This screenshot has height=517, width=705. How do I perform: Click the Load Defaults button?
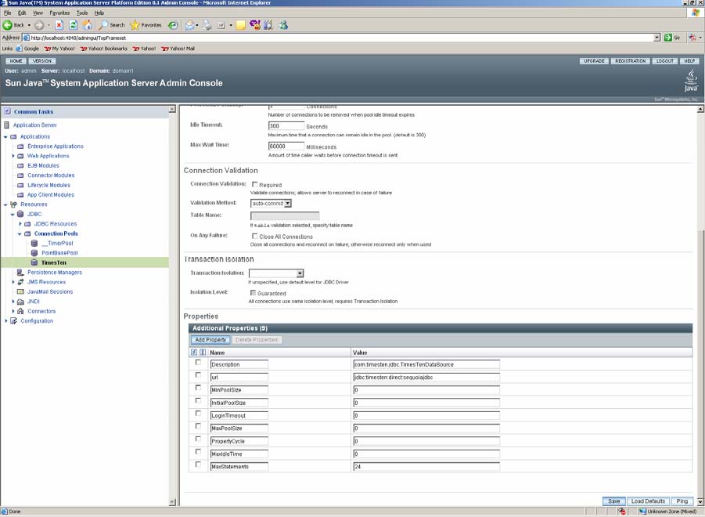pos(648,501)
